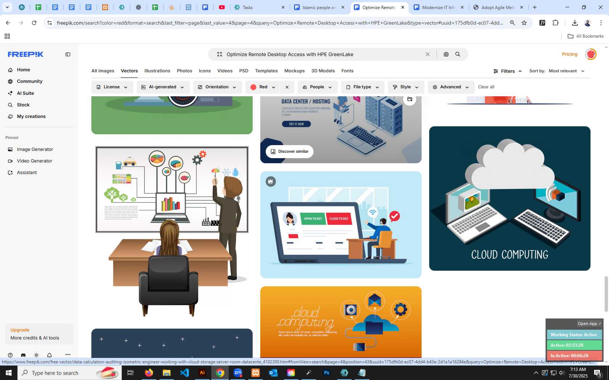This screenshot has height=380, width=609.
Task: Switch to PSD tab
Action: pos(244,71)
